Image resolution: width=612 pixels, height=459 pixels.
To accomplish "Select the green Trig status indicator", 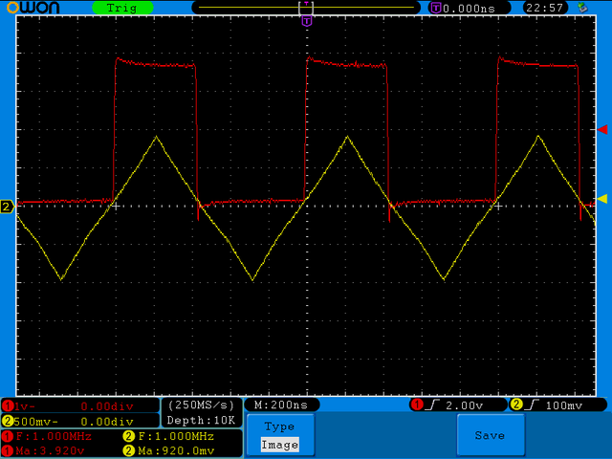I will (x=122, y=8).
